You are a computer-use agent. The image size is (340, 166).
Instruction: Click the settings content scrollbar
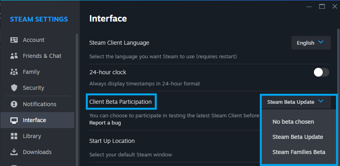point(338,80)
